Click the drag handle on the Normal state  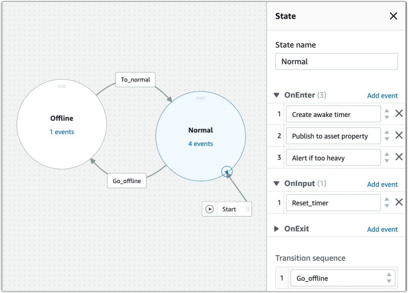coord(200,98)
